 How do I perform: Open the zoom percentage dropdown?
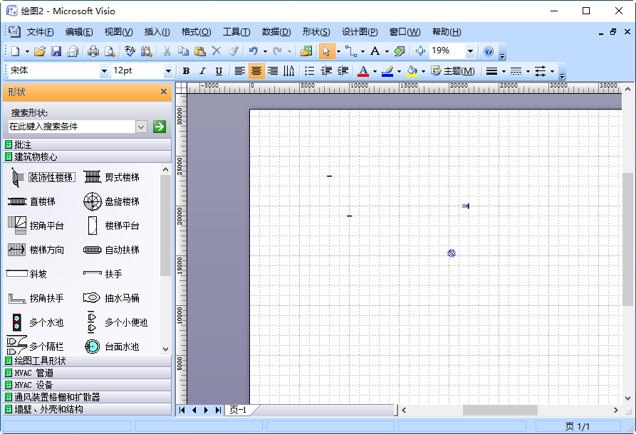[470, 51]
